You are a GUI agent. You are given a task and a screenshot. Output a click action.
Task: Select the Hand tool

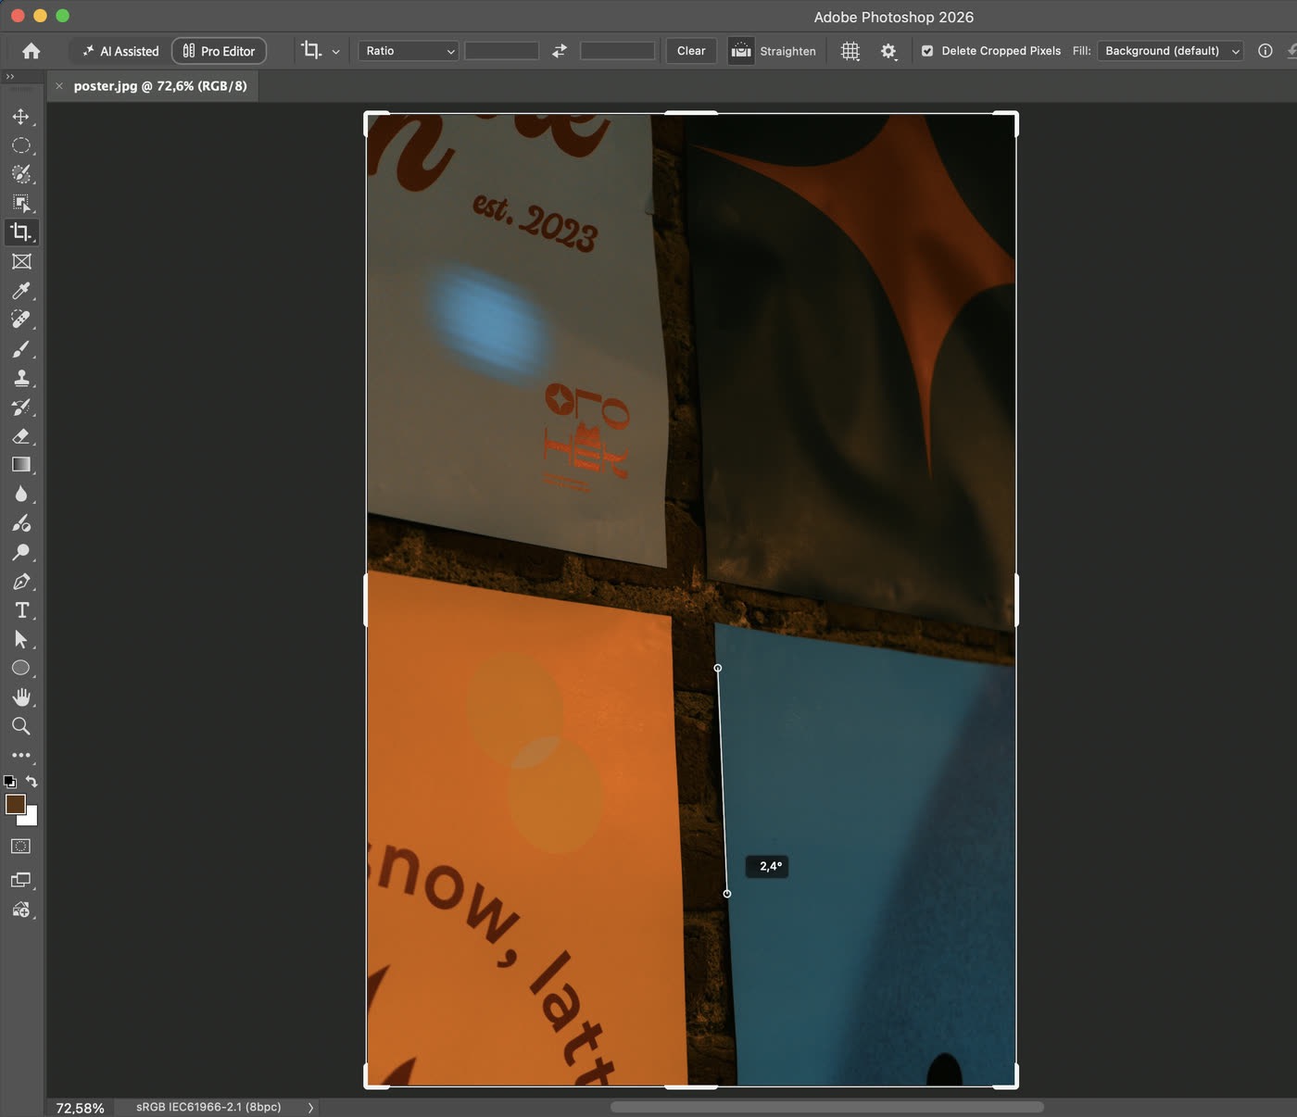pyautogui.click(x=20, y=697)
